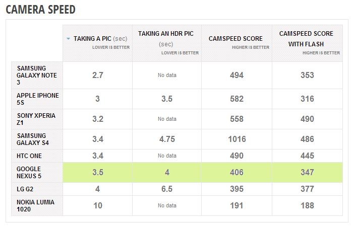Click the Camera Speed heading
Viewport: 354px width, 226px height.
point(41,10)
